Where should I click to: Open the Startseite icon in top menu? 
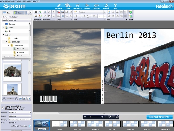[58, 7]
